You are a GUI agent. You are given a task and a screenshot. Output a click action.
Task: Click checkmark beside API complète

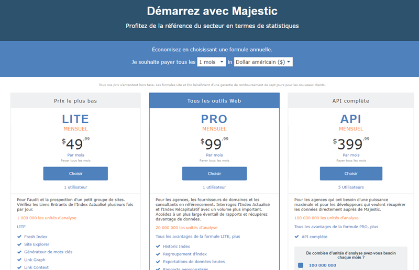click(297, 236)
